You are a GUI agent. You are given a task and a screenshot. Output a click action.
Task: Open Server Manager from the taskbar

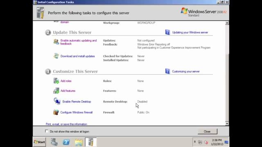coord(54,142)
